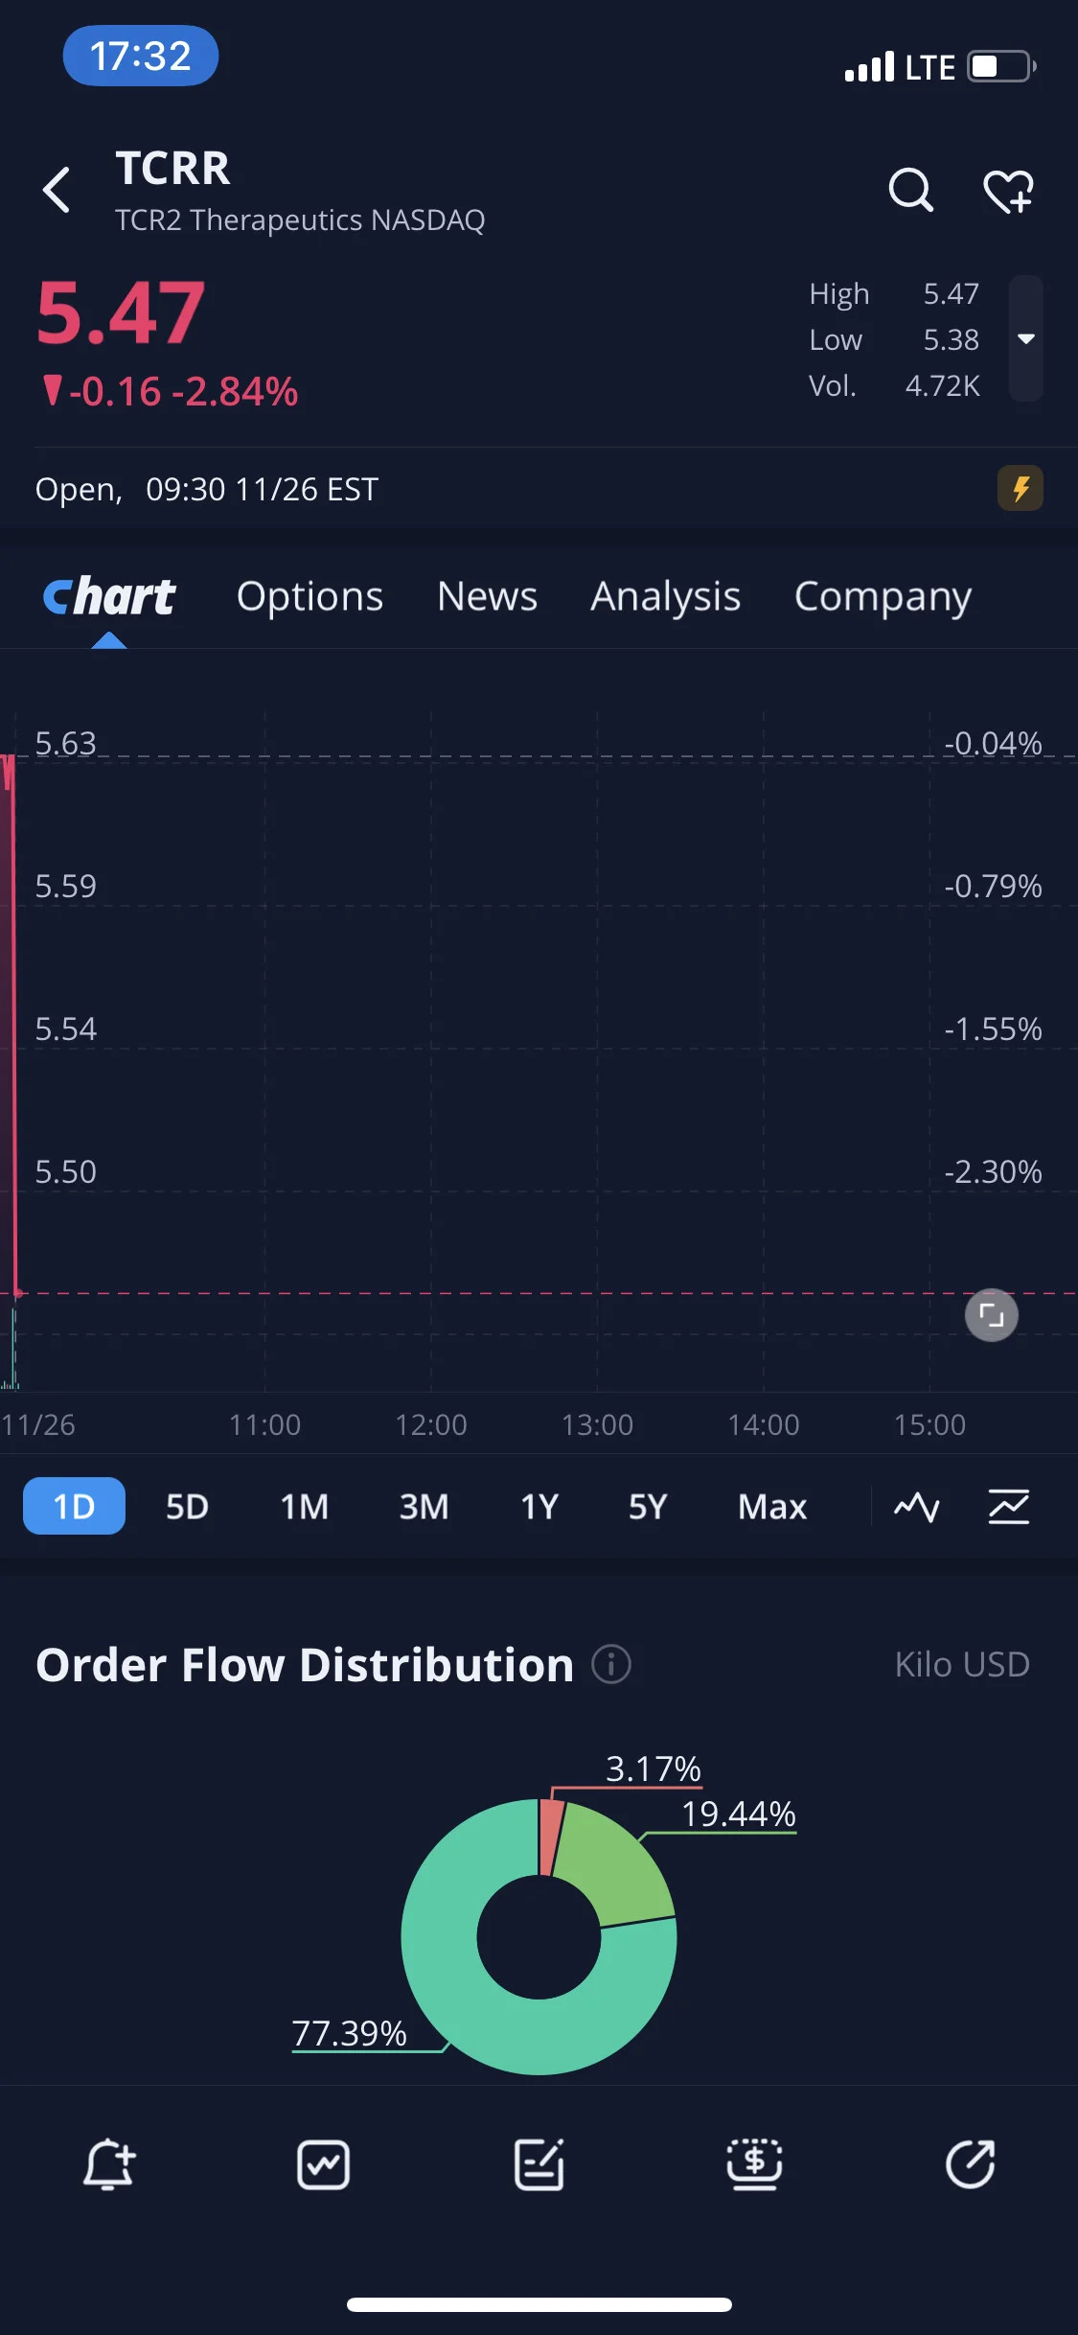Expand High Low Vol details dropdown arrow
Screen dimensions: 1078x2335
click(x=1026, y=338)
